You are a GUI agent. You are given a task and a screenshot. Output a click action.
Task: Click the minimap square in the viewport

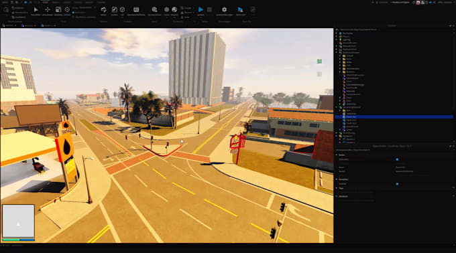(18, 221)
